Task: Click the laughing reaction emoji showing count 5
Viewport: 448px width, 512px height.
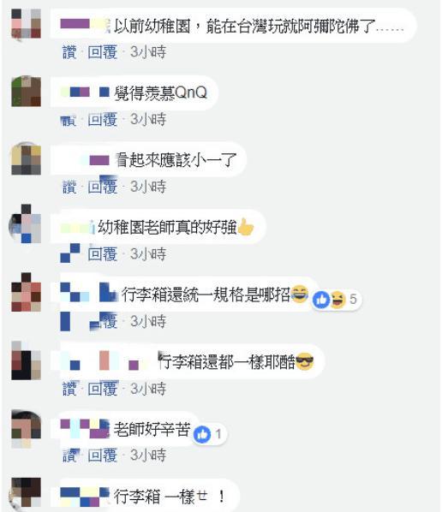Action: pos(337,300)
